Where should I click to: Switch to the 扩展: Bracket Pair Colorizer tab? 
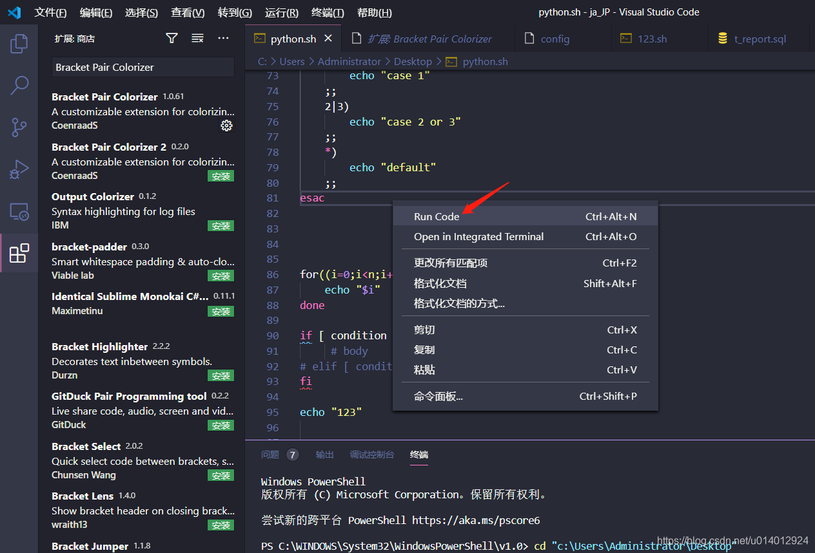click(x=428, y=39)
